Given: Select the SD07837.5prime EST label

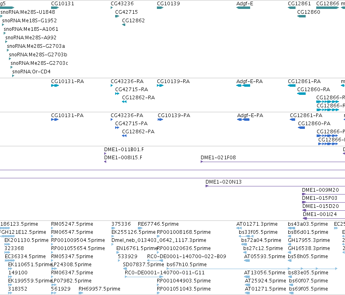Looking at the screenshot, I should [x=144, y=265].
